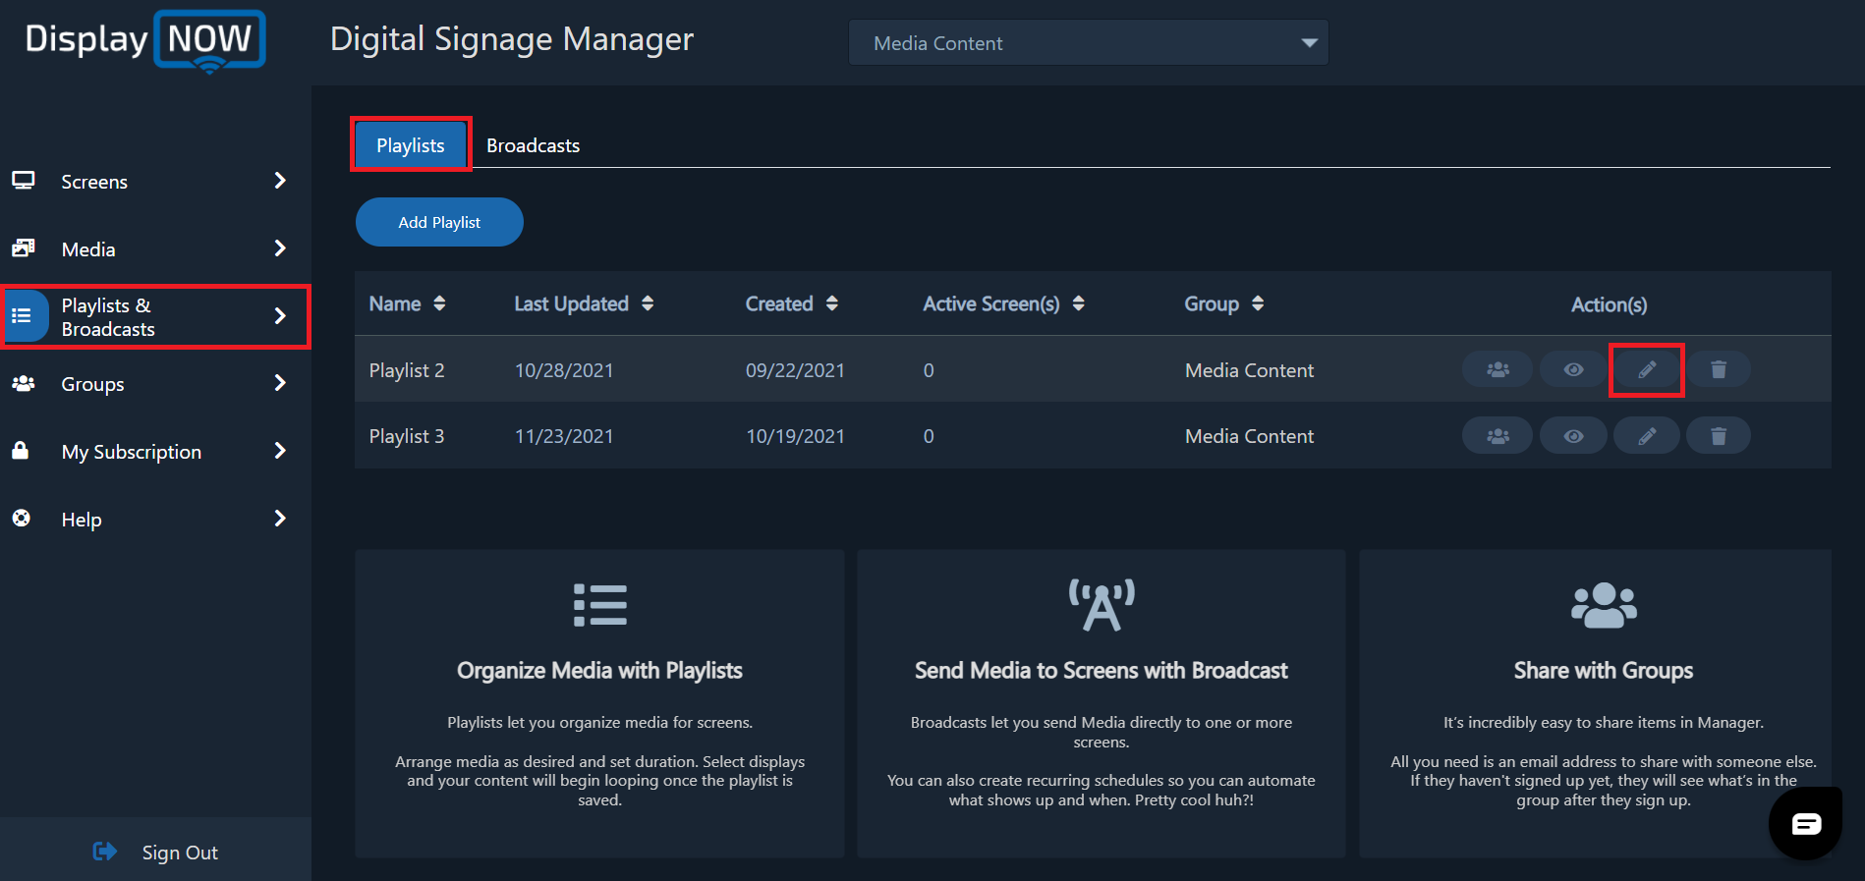Click the Action(s) column header
Viewport: 1865px width, 881px height.
point(1609,304)
